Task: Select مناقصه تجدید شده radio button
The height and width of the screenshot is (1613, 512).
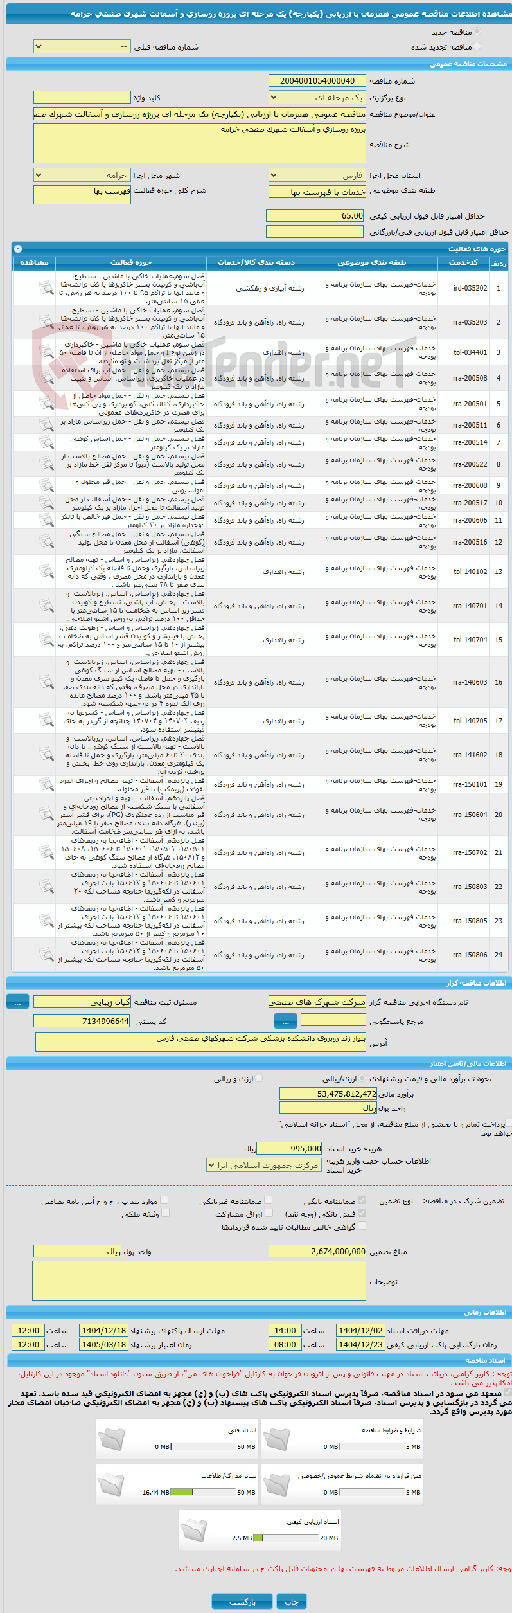Action: pyautogui.click(x=476, y=46)
